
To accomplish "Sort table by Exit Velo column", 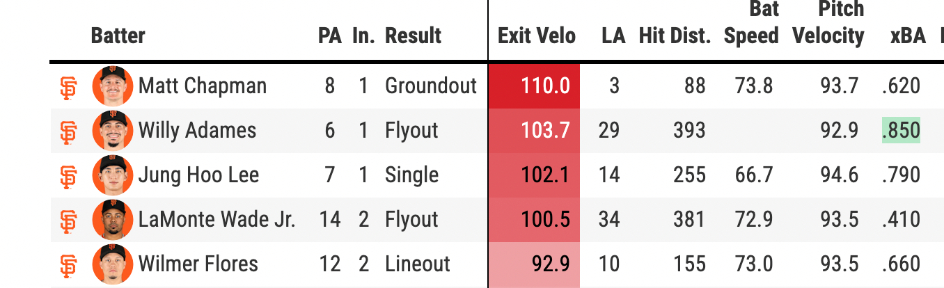I will click(537, 35).
